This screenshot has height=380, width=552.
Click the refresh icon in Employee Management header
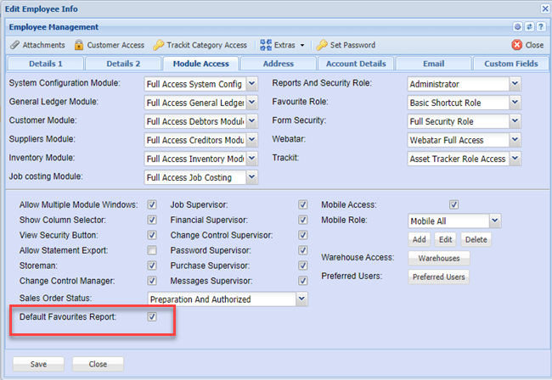click(x=529, y=27)
